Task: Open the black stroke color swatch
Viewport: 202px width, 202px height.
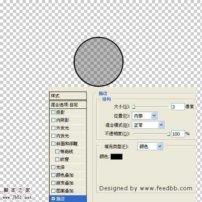Action: [x=116, y=157]
